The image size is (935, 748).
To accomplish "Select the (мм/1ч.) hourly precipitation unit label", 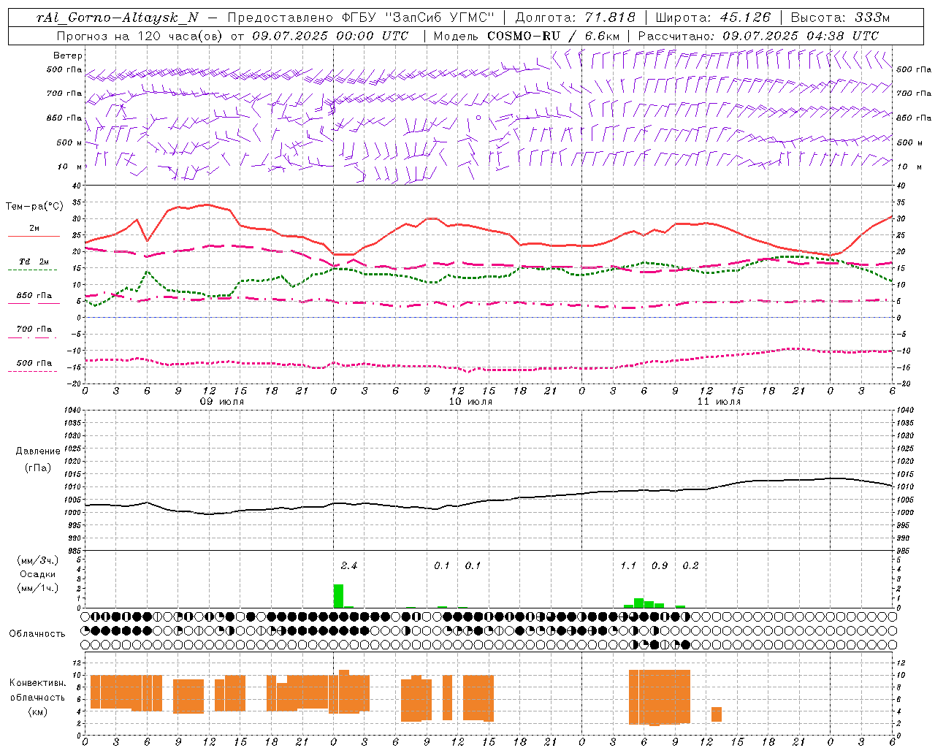I will (37, 588).
